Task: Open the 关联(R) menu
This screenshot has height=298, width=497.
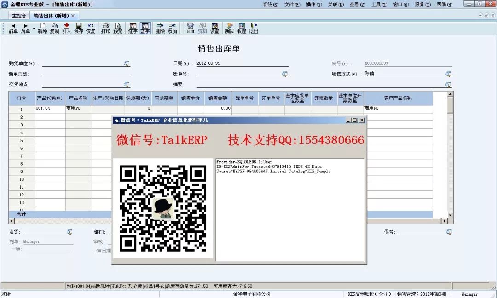Action: (335, 5)
